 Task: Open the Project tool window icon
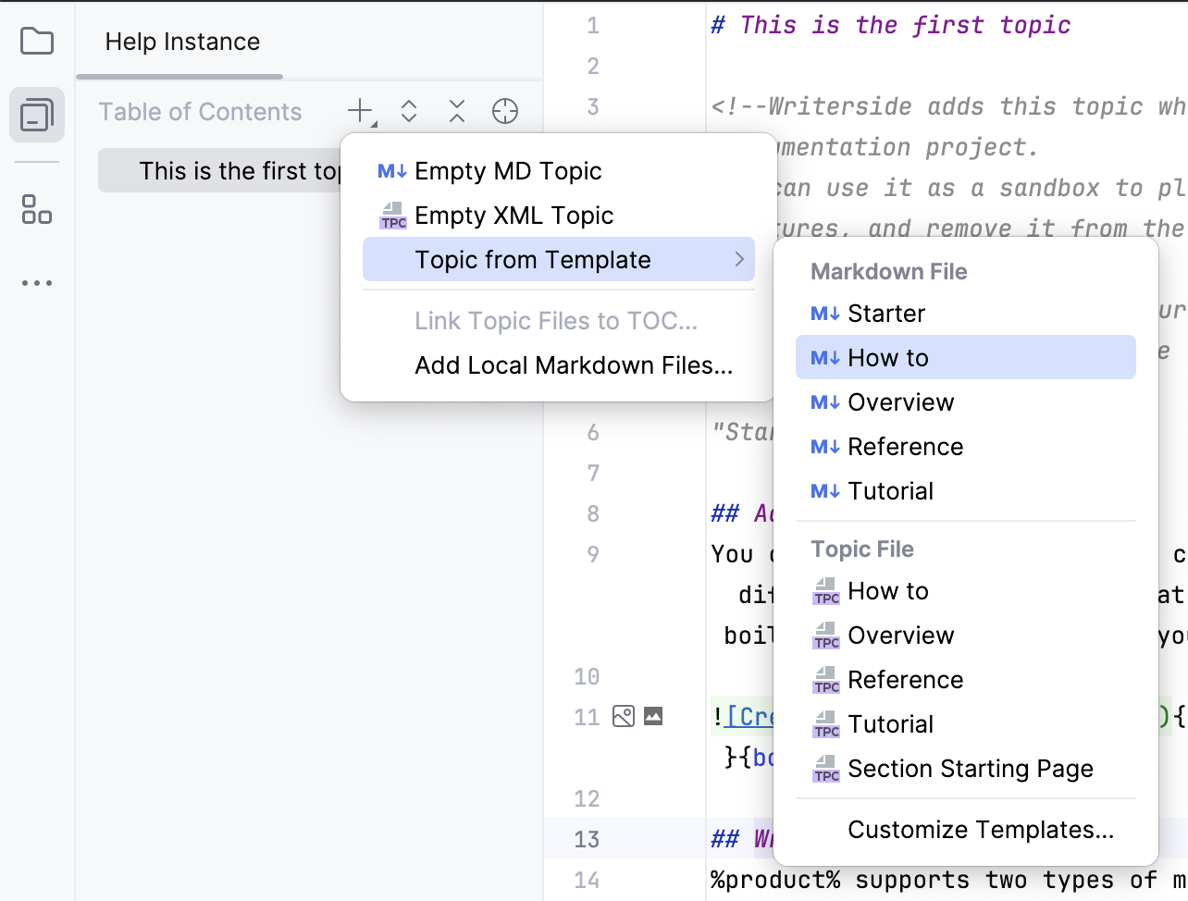(x=36, y=41)
